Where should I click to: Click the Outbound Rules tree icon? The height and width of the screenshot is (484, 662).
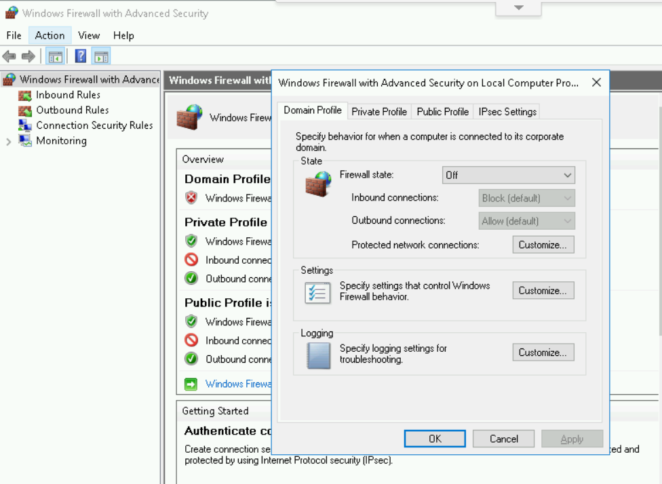(25, 110)
